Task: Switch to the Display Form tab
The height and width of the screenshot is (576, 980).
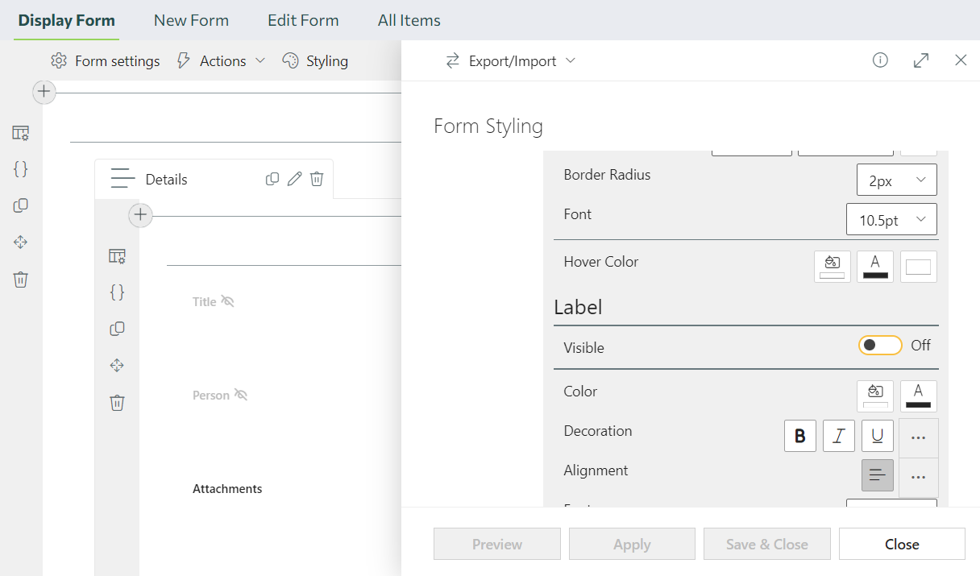Action: [x=67, y=20]
